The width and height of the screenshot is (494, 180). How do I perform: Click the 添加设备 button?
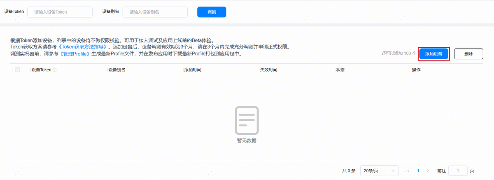[x=433, y=54]
